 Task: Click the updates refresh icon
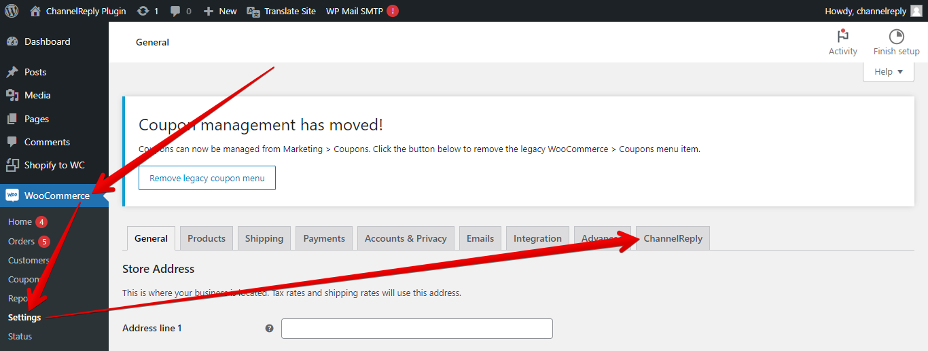[143, 11]
